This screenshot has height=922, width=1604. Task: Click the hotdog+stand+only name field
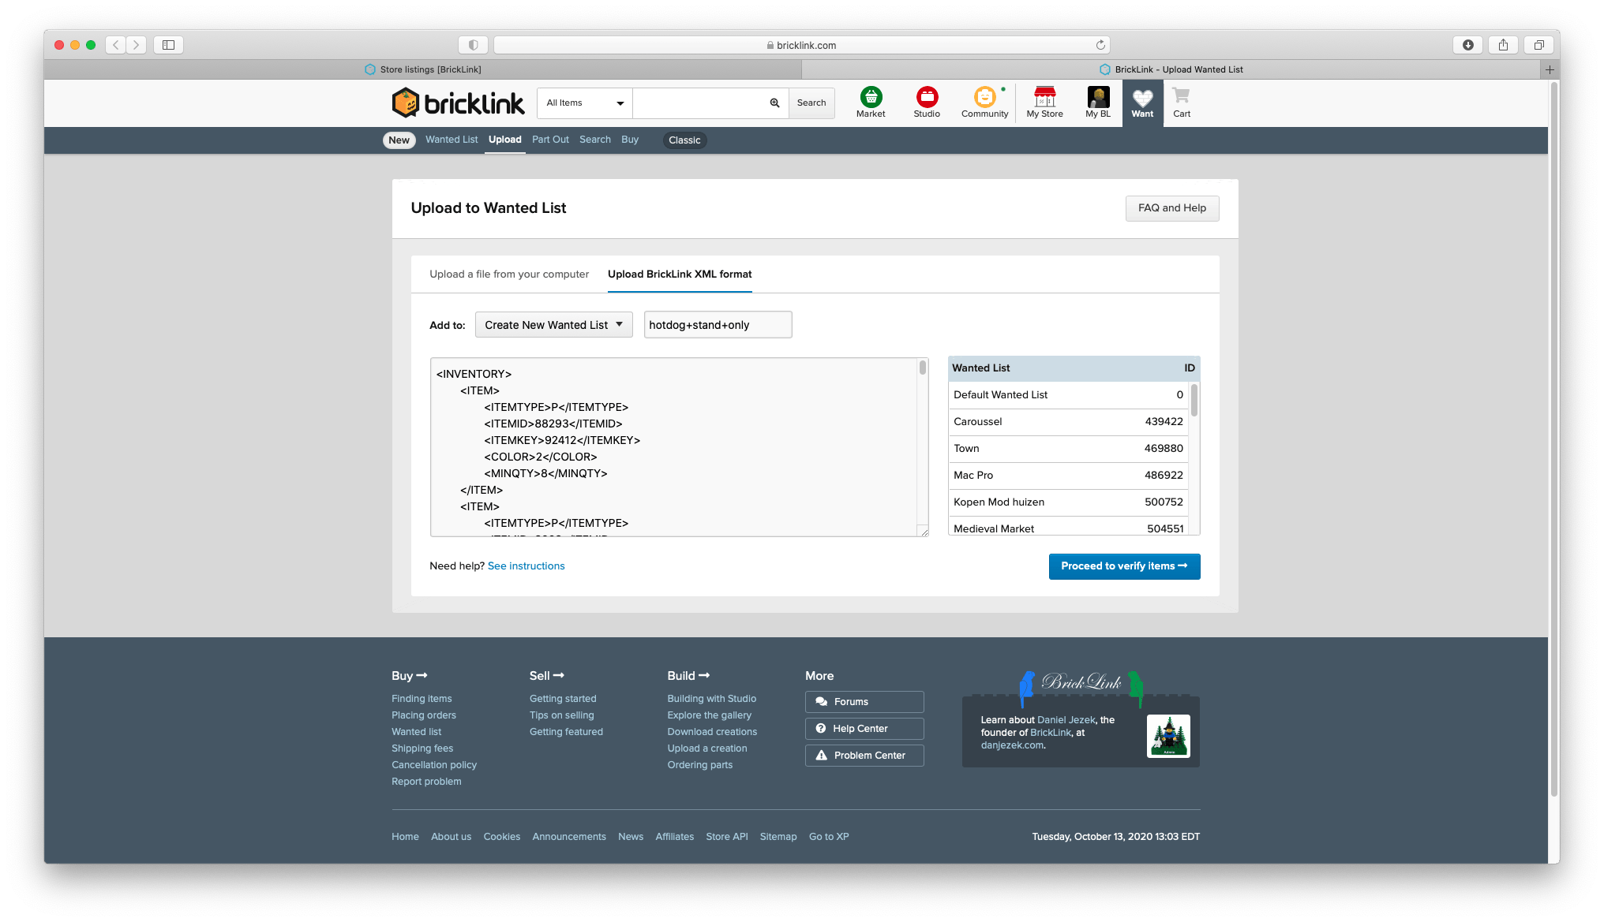[x=717, y=325]
